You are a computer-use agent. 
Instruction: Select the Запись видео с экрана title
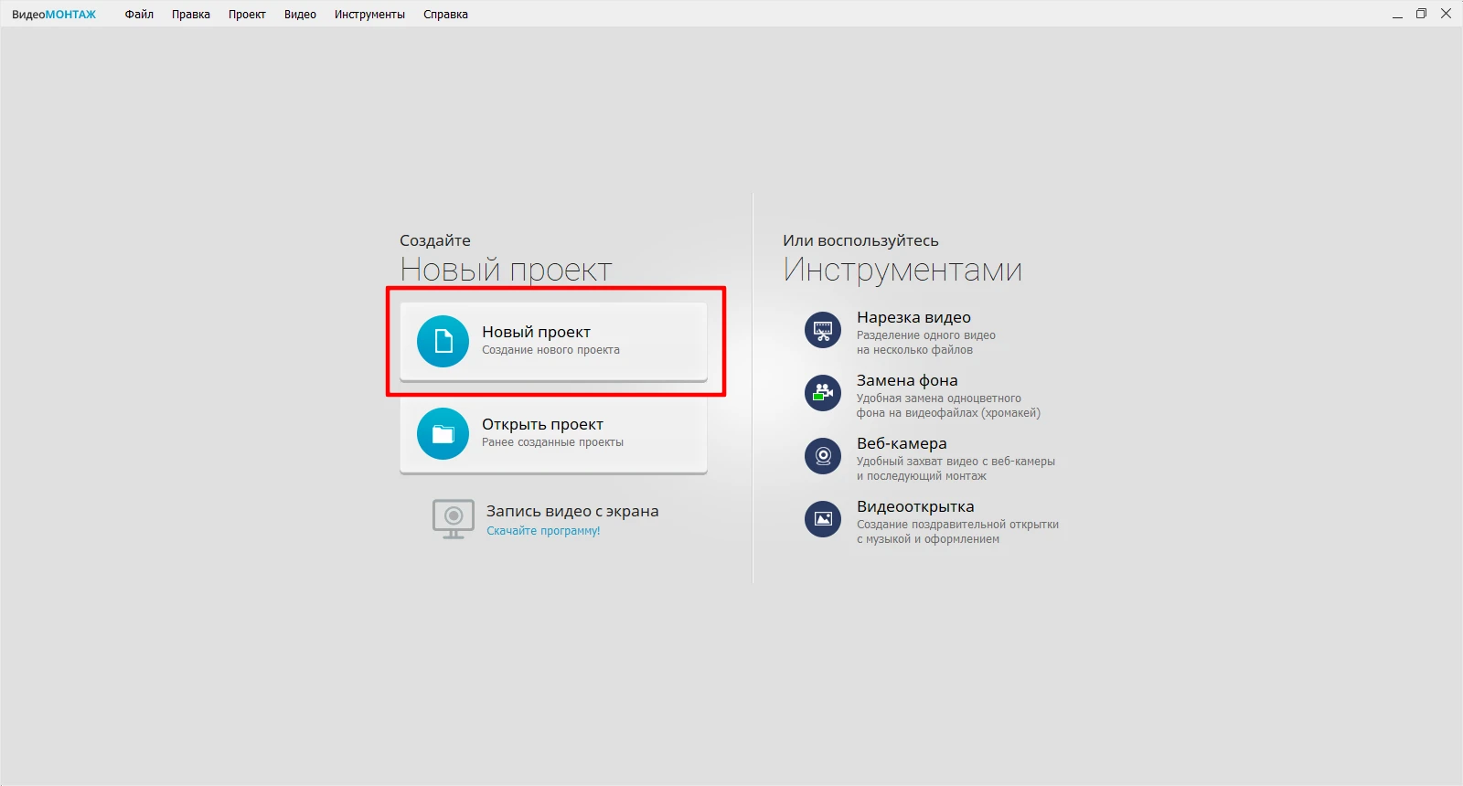[572, 511]
